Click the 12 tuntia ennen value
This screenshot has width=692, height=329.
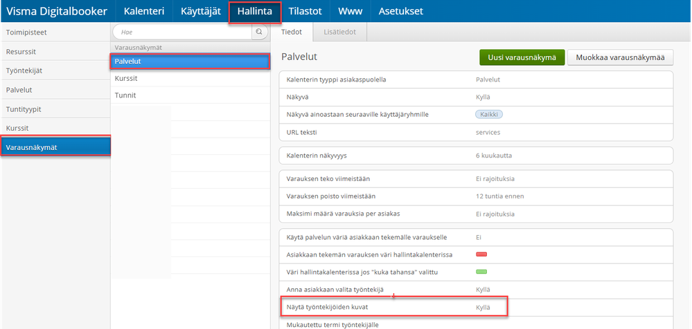pos(499,196)
